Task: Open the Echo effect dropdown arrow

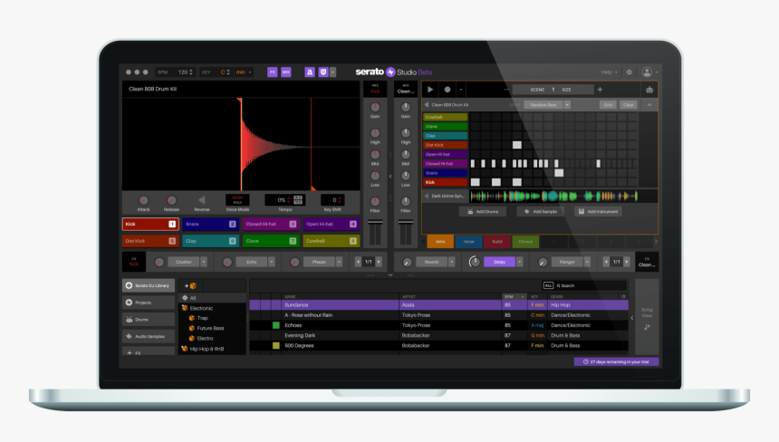Action: pos(271,262)
